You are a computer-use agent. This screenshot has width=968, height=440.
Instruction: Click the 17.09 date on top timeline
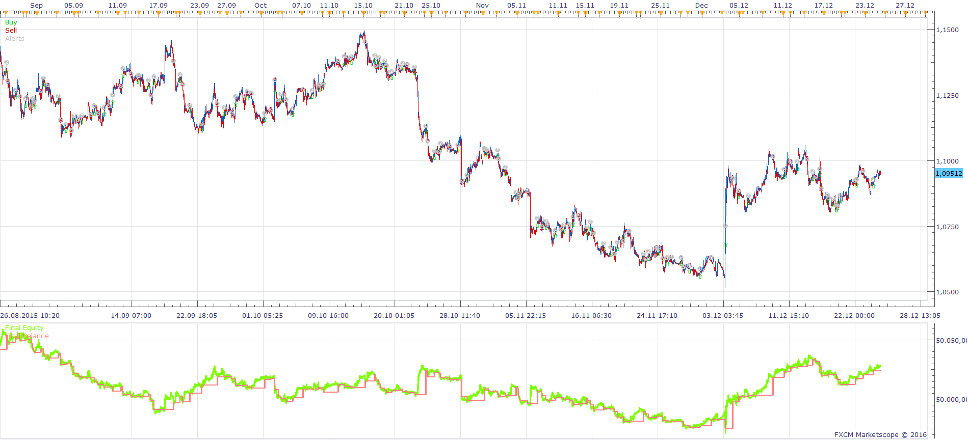coord(159,6)
